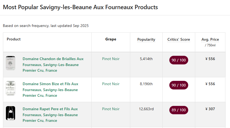Image resolution: width=230 pixels, height=128 pixels.
Task: Click the 12,663rd popularity rank
Action: [146, 109]
